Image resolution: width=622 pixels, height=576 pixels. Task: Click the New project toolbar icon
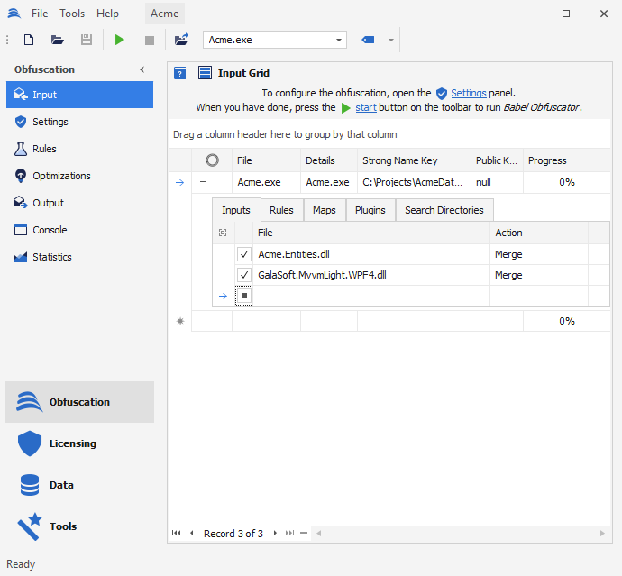(29, 40)
